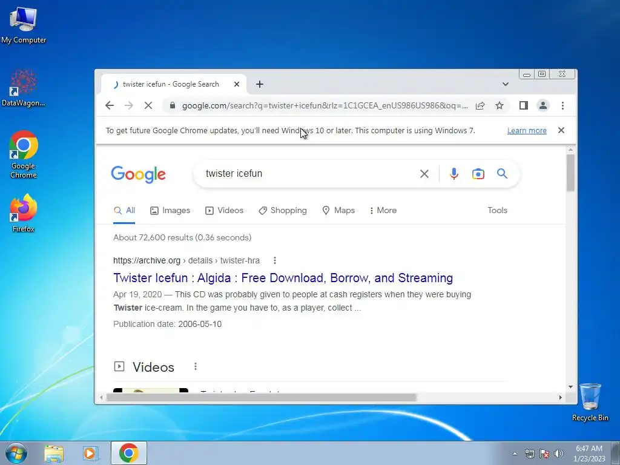620x465 pixels.
Task: Open the network tray icon
Action: pyautogui.click(x=529, y=453)
